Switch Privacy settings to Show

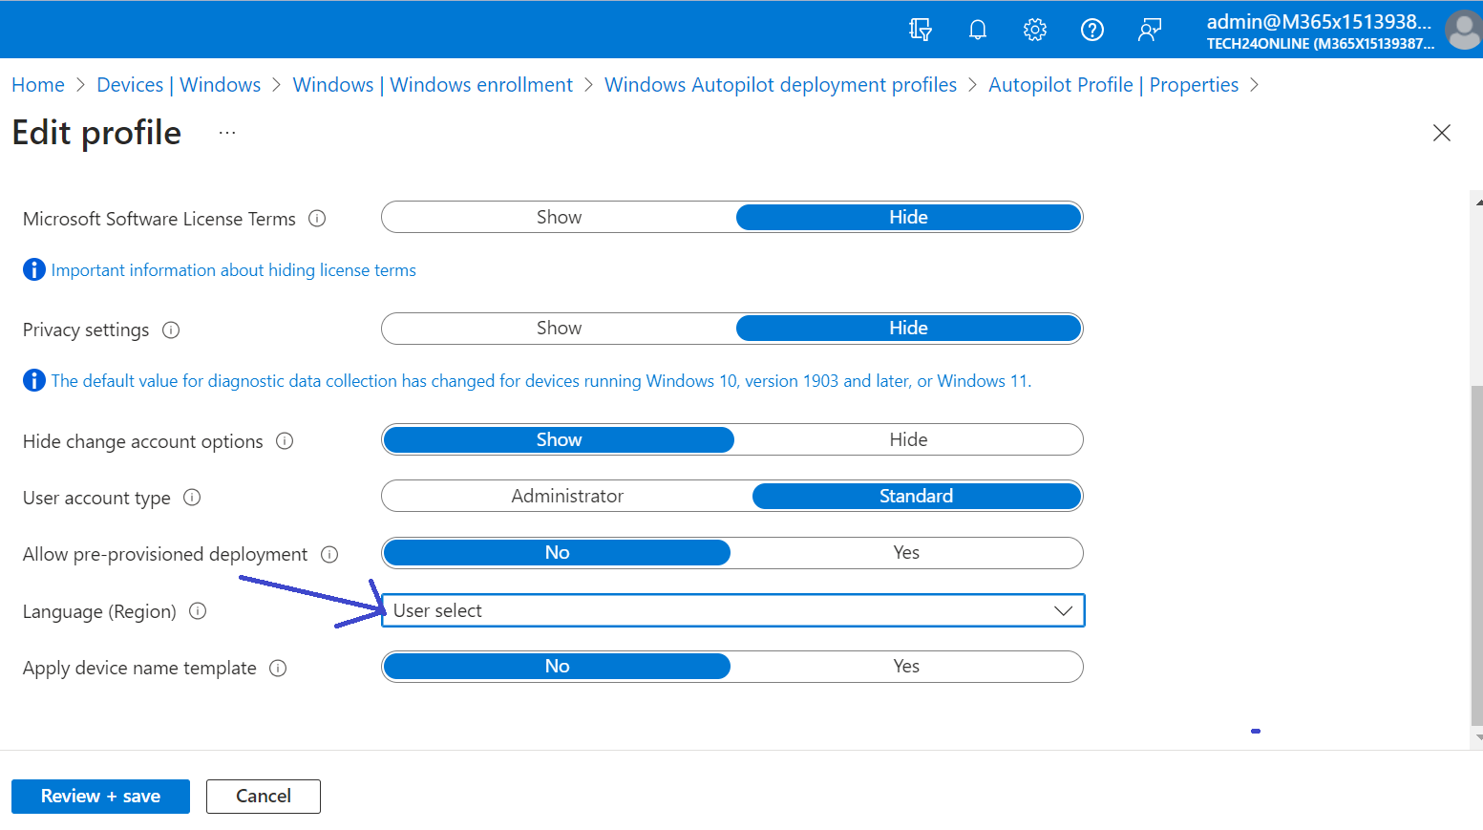coord(558,328)
